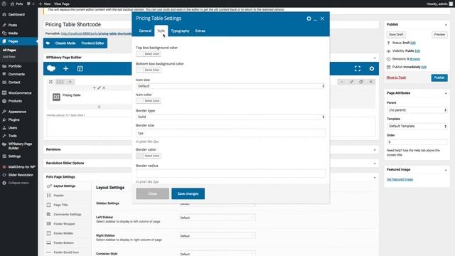Clone the row with the copy icon
Screen dimensions: 455x256
click(x=361, y=82)
